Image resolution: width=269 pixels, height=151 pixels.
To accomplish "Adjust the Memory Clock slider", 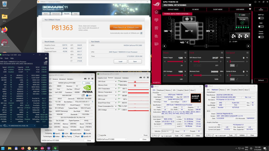I will tap(206, 75).
